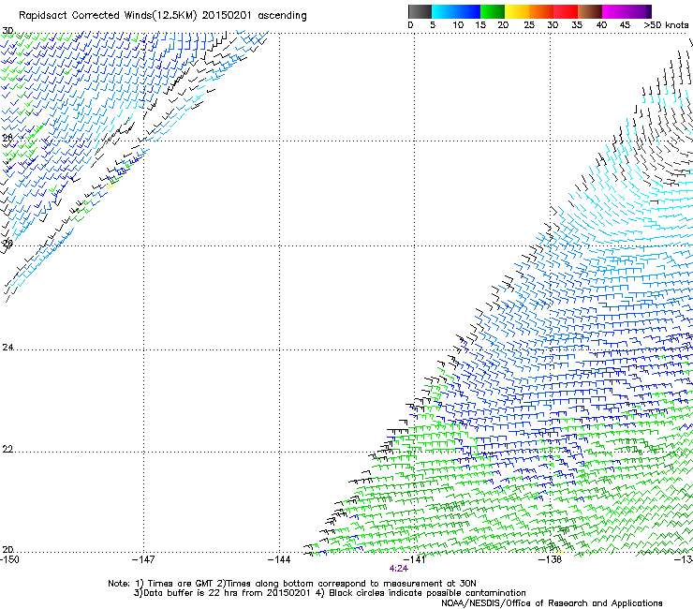This screenshot has height=609, width=693.
Task: Click the '>50 knots' legend label
Action: 666,25
